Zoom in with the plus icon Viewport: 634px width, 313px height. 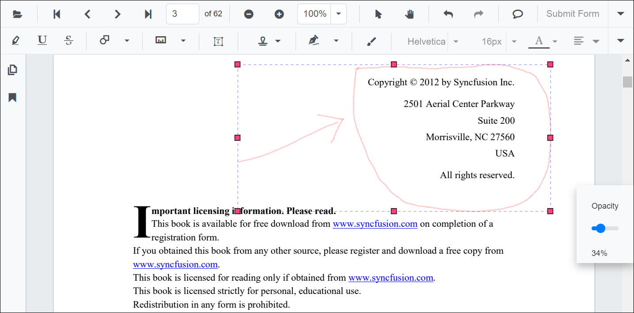point(279,14)
